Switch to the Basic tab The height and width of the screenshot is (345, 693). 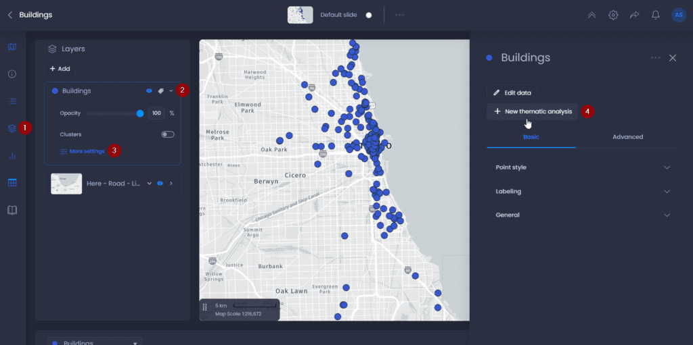click(531, 137)
